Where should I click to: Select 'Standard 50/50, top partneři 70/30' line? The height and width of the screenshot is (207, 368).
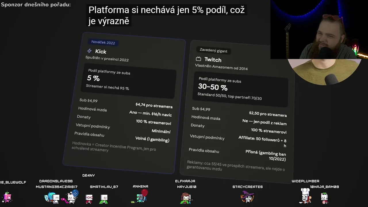(x=230, y=96)
